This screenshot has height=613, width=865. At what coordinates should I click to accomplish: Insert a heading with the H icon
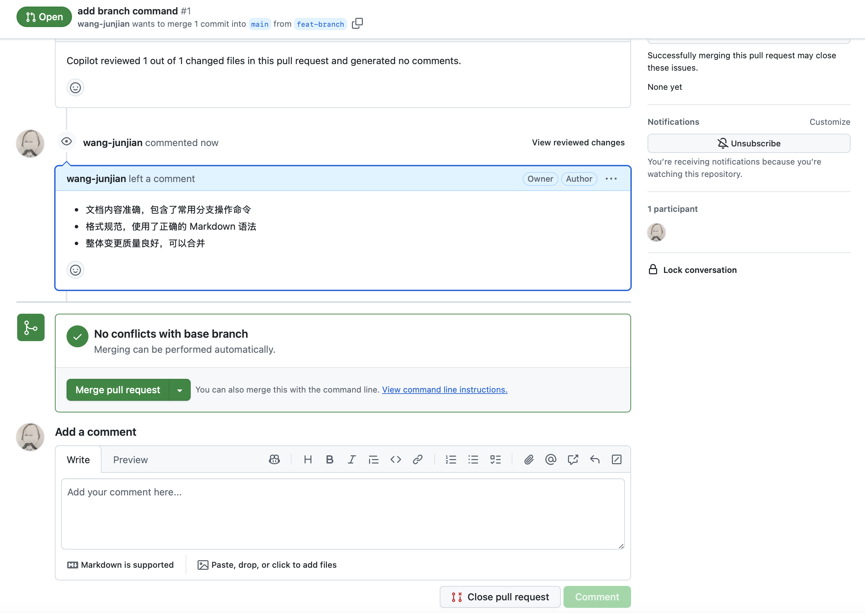click(x=308, y=459)
